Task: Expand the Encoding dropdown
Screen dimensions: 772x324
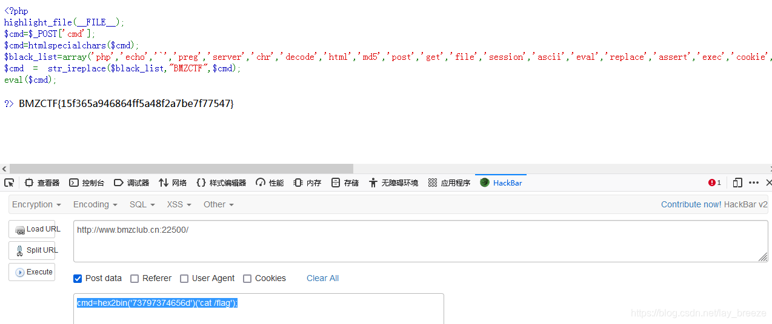Action: click(95, 204)
